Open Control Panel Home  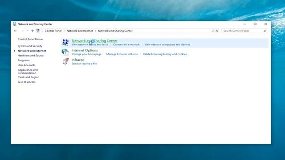click(30, 39)
